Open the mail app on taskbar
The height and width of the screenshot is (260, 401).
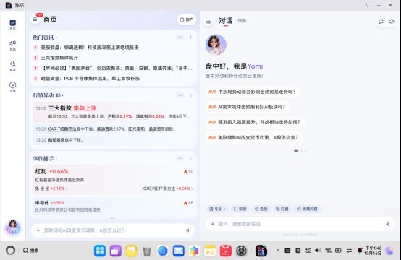179,251
